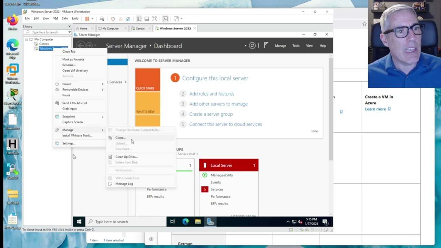Click Services under Local Server tile

tap(217, 189)
